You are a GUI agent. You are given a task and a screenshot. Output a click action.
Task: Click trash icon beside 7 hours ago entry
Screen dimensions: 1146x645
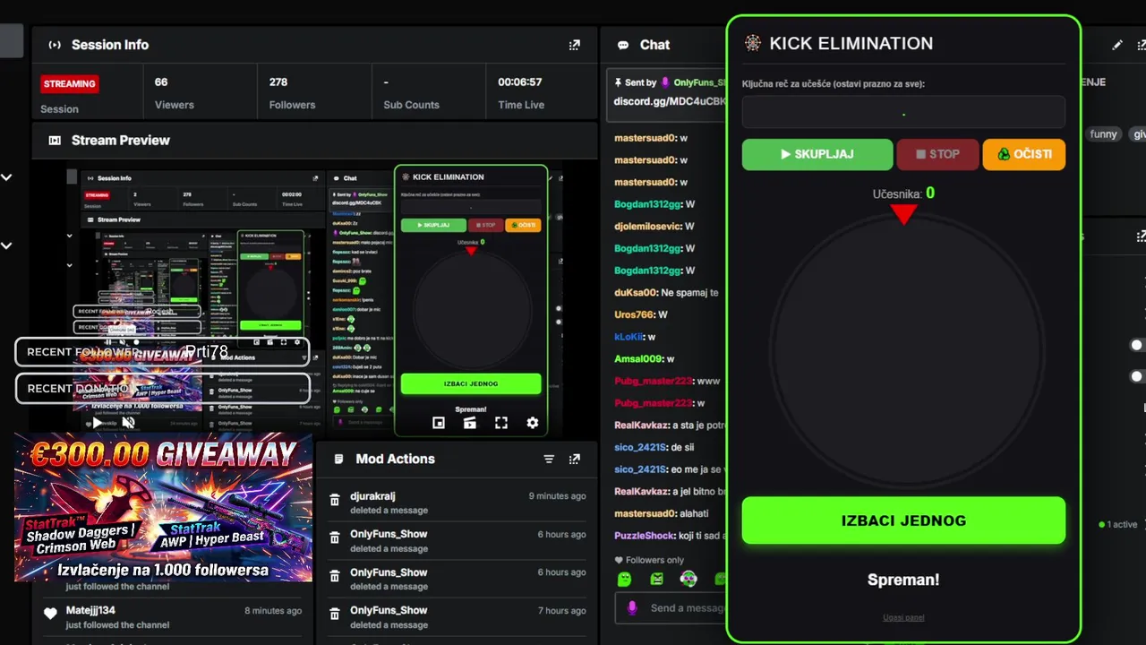click(334, 615)
